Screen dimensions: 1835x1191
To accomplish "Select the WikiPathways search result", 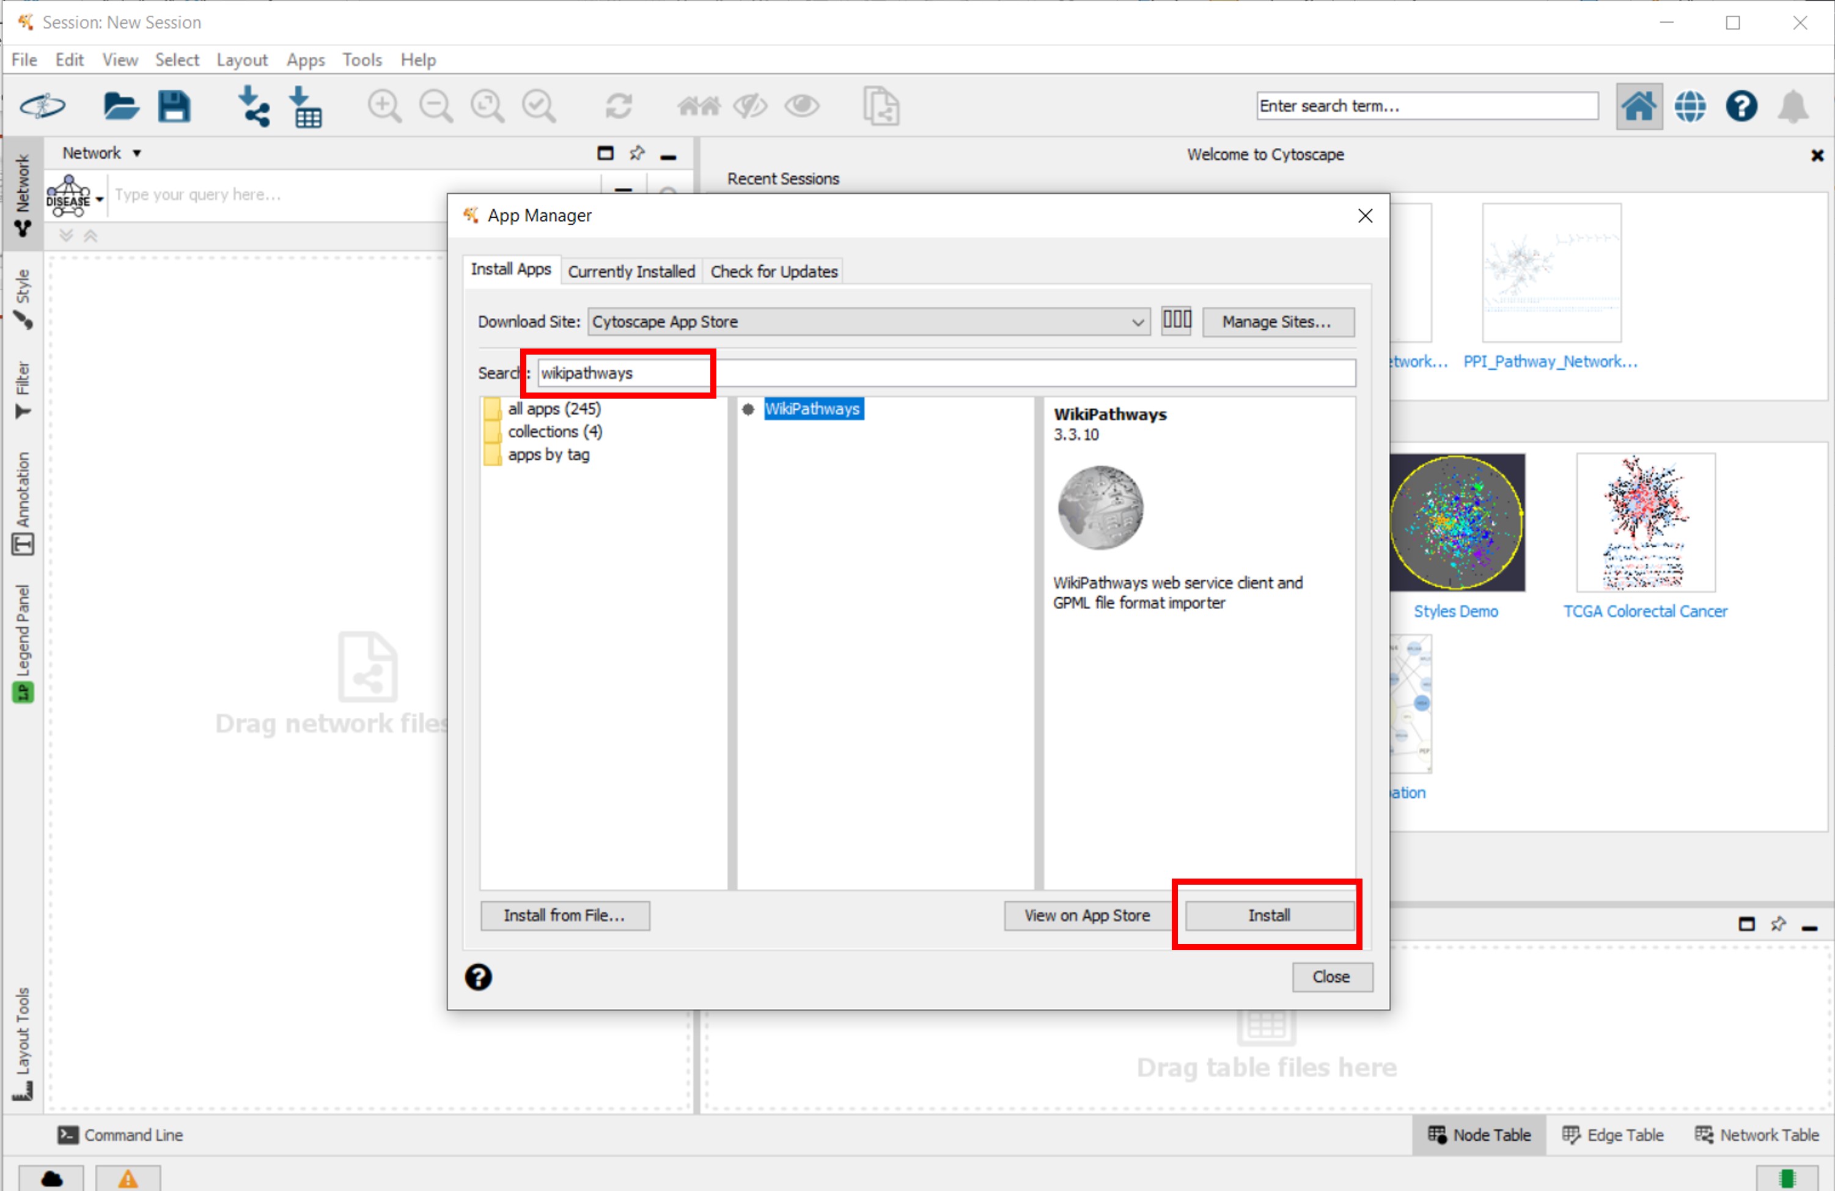I will pos(813,408).
